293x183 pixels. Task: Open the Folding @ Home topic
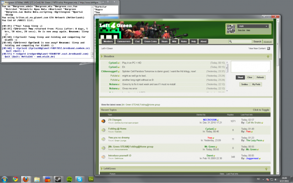coord(117,129)
